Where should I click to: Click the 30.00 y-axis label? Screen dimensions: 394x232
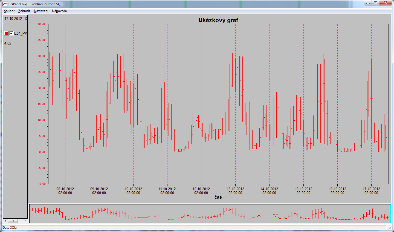click(41, 56)
